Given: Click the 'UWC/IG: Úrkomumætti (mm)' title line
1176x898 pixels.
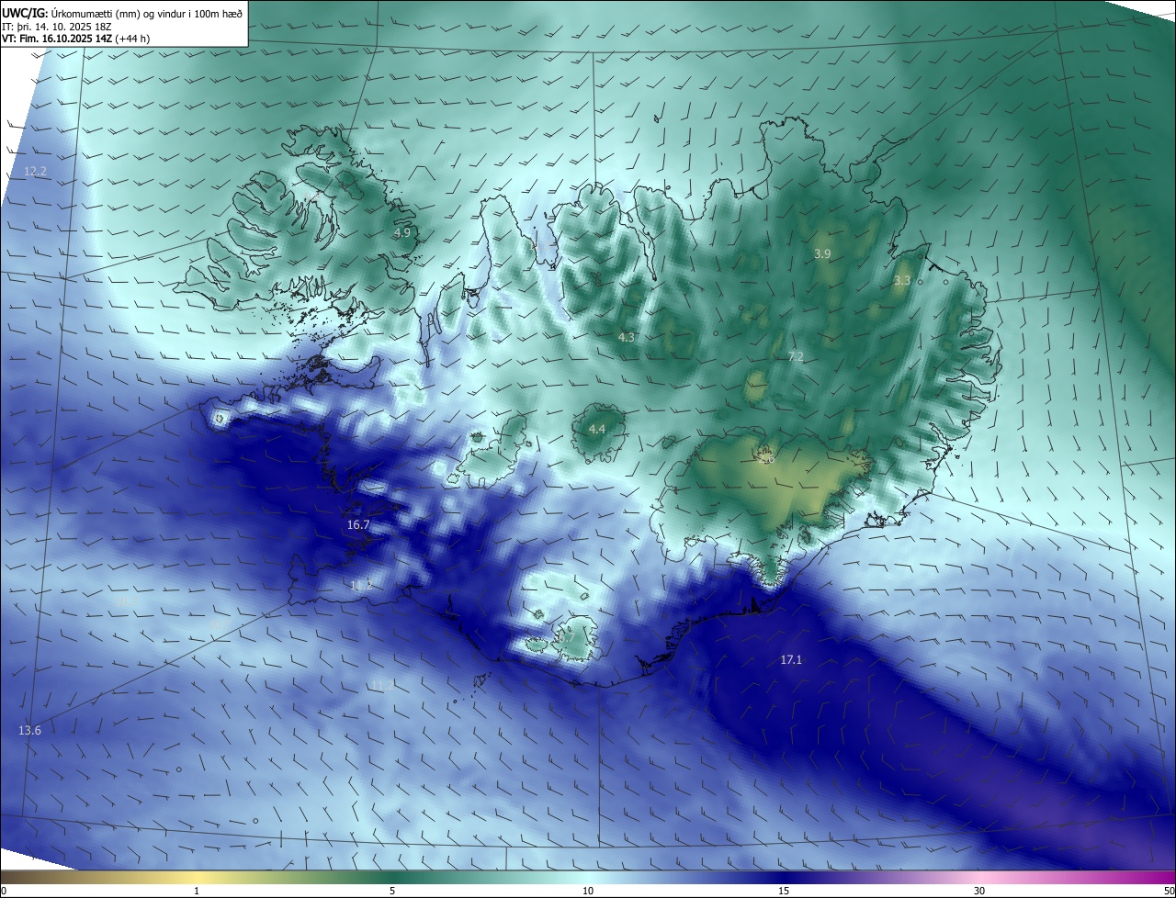Looking at the screenshot, I should click(122, 12).
